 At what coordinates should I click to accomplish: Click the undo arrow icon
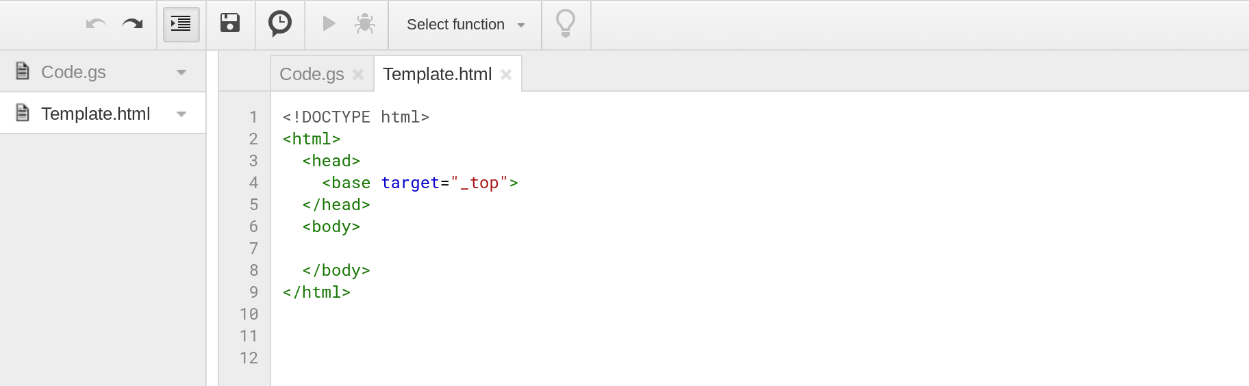[96, 24]
